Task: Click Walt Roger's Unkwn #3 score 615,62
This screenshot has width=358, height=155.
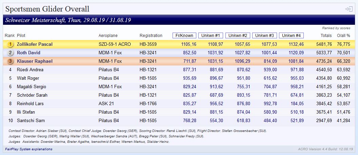Action: pyautogui.click(x=270, y=78)
